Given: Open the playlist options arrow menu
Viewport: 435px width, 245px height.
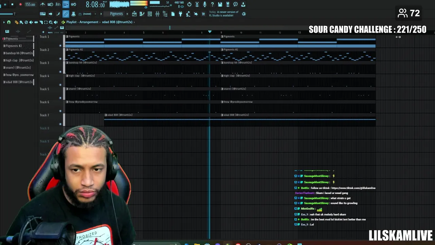Looking at the screenshot, I should (x=4, y=22).
